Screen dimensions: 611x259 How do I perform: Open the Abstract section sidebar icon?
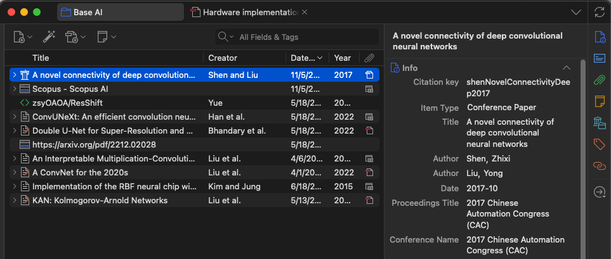click(x=600, y=59)
